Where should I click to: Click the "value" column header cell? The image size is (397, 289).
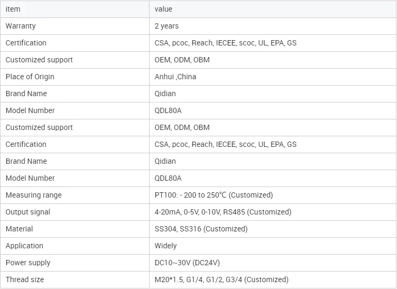tap(163, 9)
